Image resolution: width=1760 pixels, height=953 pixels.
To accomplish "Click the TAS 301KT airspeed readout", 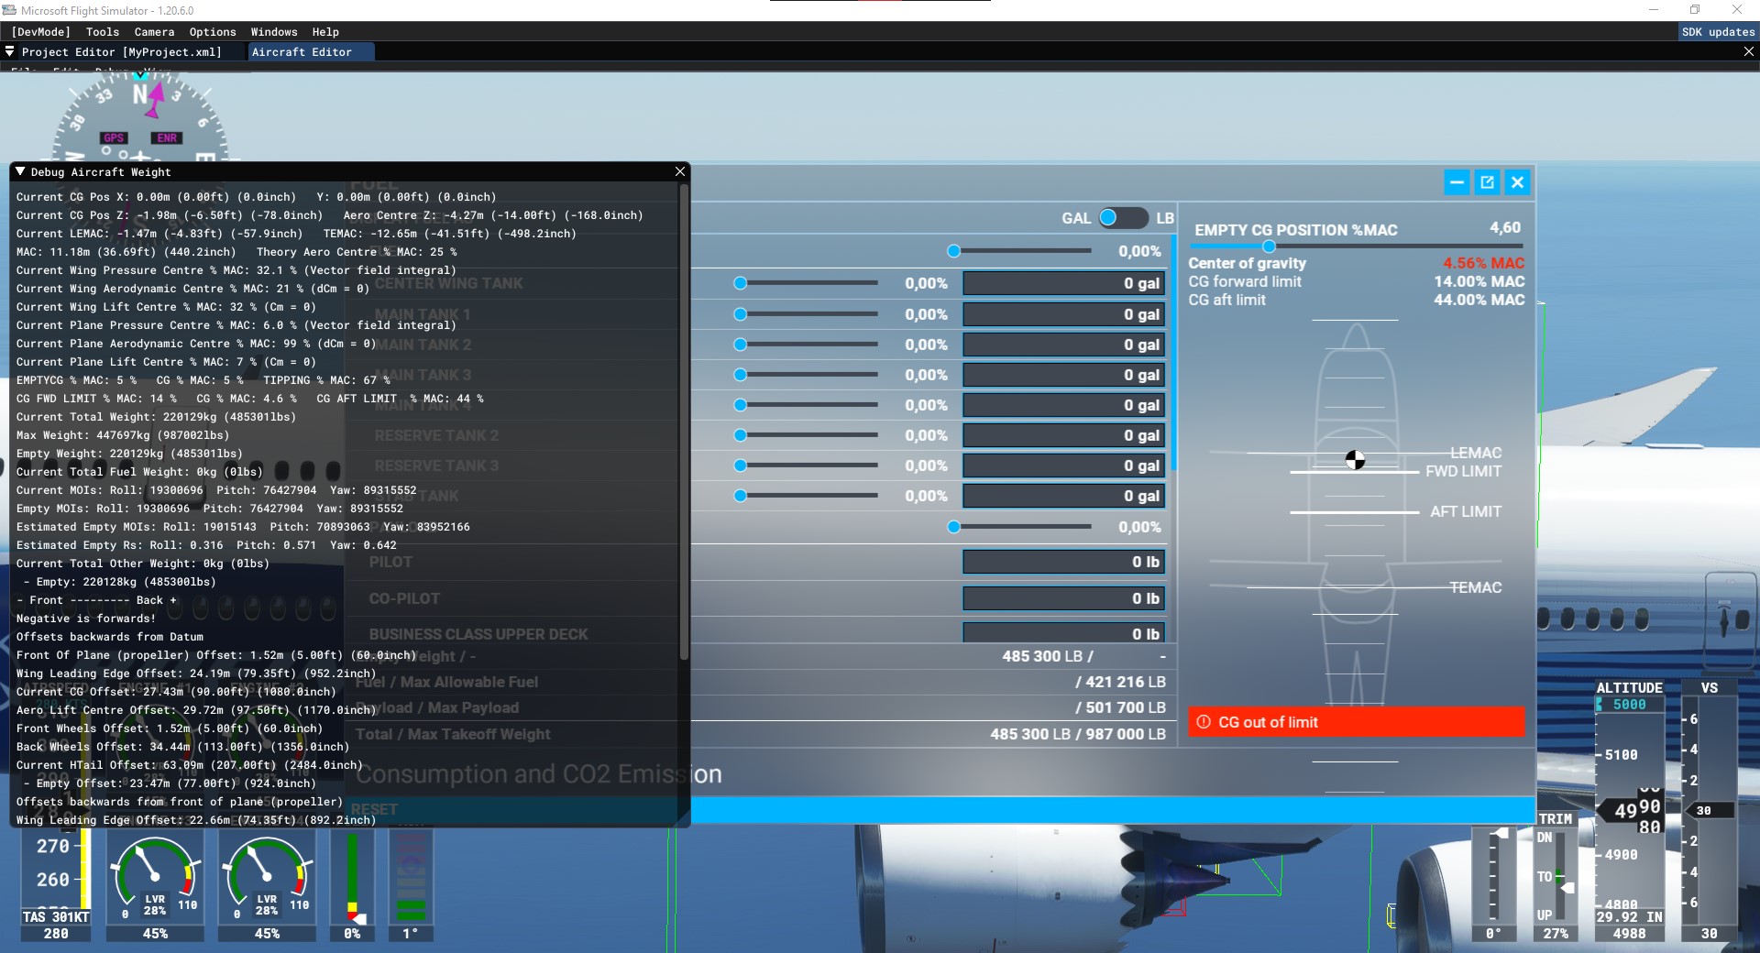I will click(56, 917).
